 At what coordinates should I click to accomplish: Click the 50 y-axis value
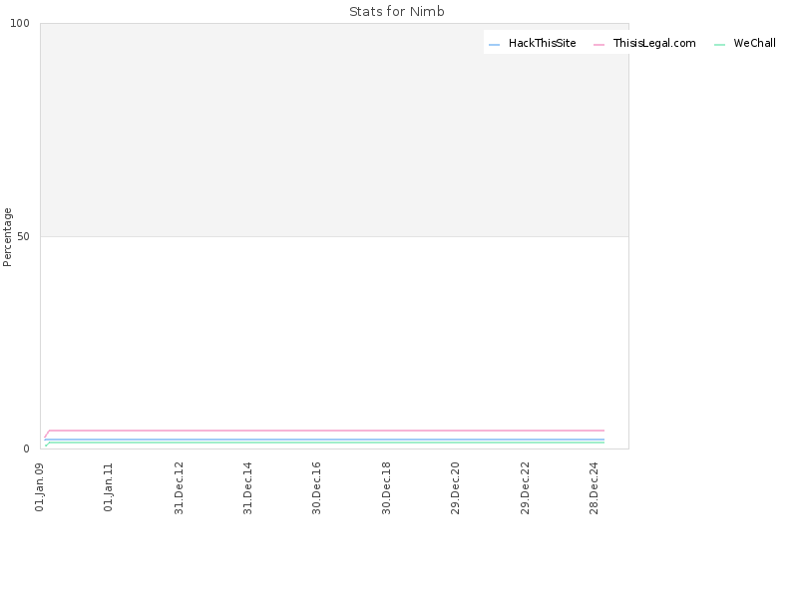[x=23, y=236]
